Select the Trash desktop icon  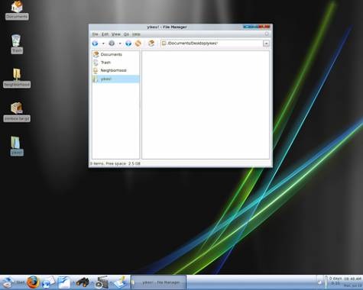coord(17,44)
